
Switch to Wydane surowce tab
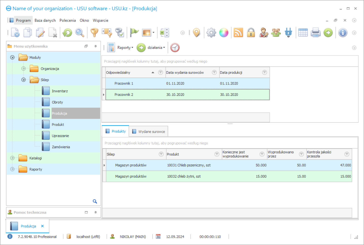click(149, 132)
